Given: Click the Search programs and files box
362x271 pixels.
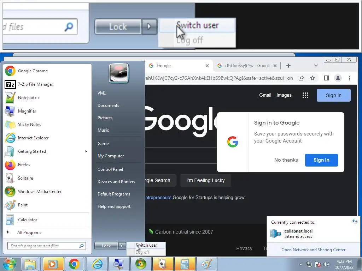Looking at the screenshot, I should (x=46, y=246).
